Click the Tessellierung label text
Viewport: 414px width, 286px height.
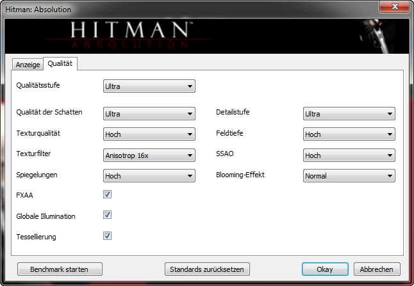click(x=36, y=237)
